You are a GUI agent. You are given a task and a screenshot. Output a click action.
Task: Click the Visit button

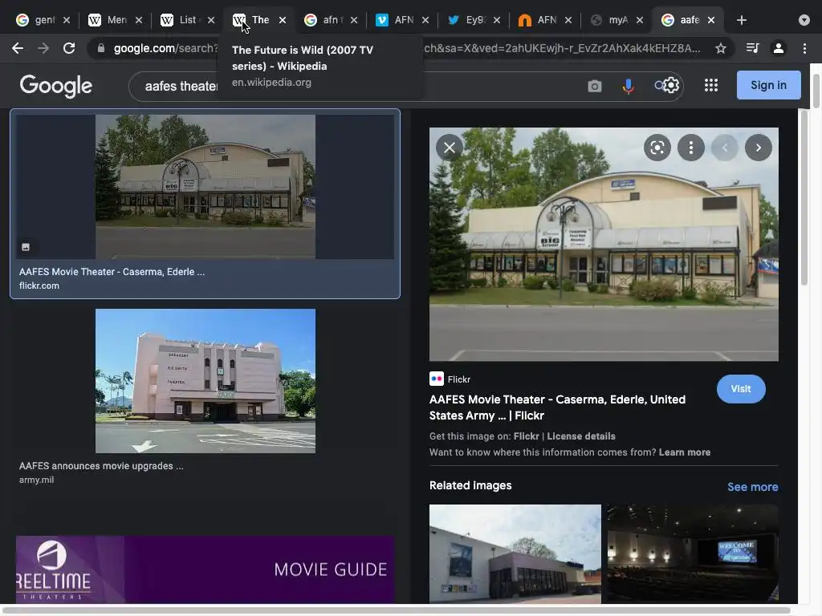pyautogui.click(x=741, y=389)
